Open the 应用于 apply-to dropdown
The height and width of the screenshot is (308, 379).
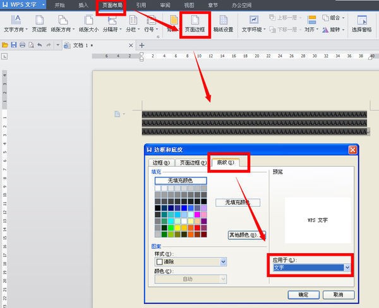[347, 268]
